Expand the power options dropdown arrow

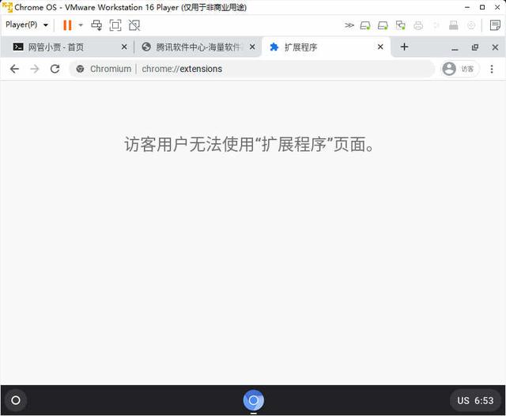pyautogui.click(x=81, y=25)
